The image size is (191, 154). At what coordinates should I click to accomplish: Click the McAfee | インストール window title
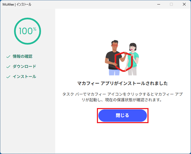[x=17, y=5]
